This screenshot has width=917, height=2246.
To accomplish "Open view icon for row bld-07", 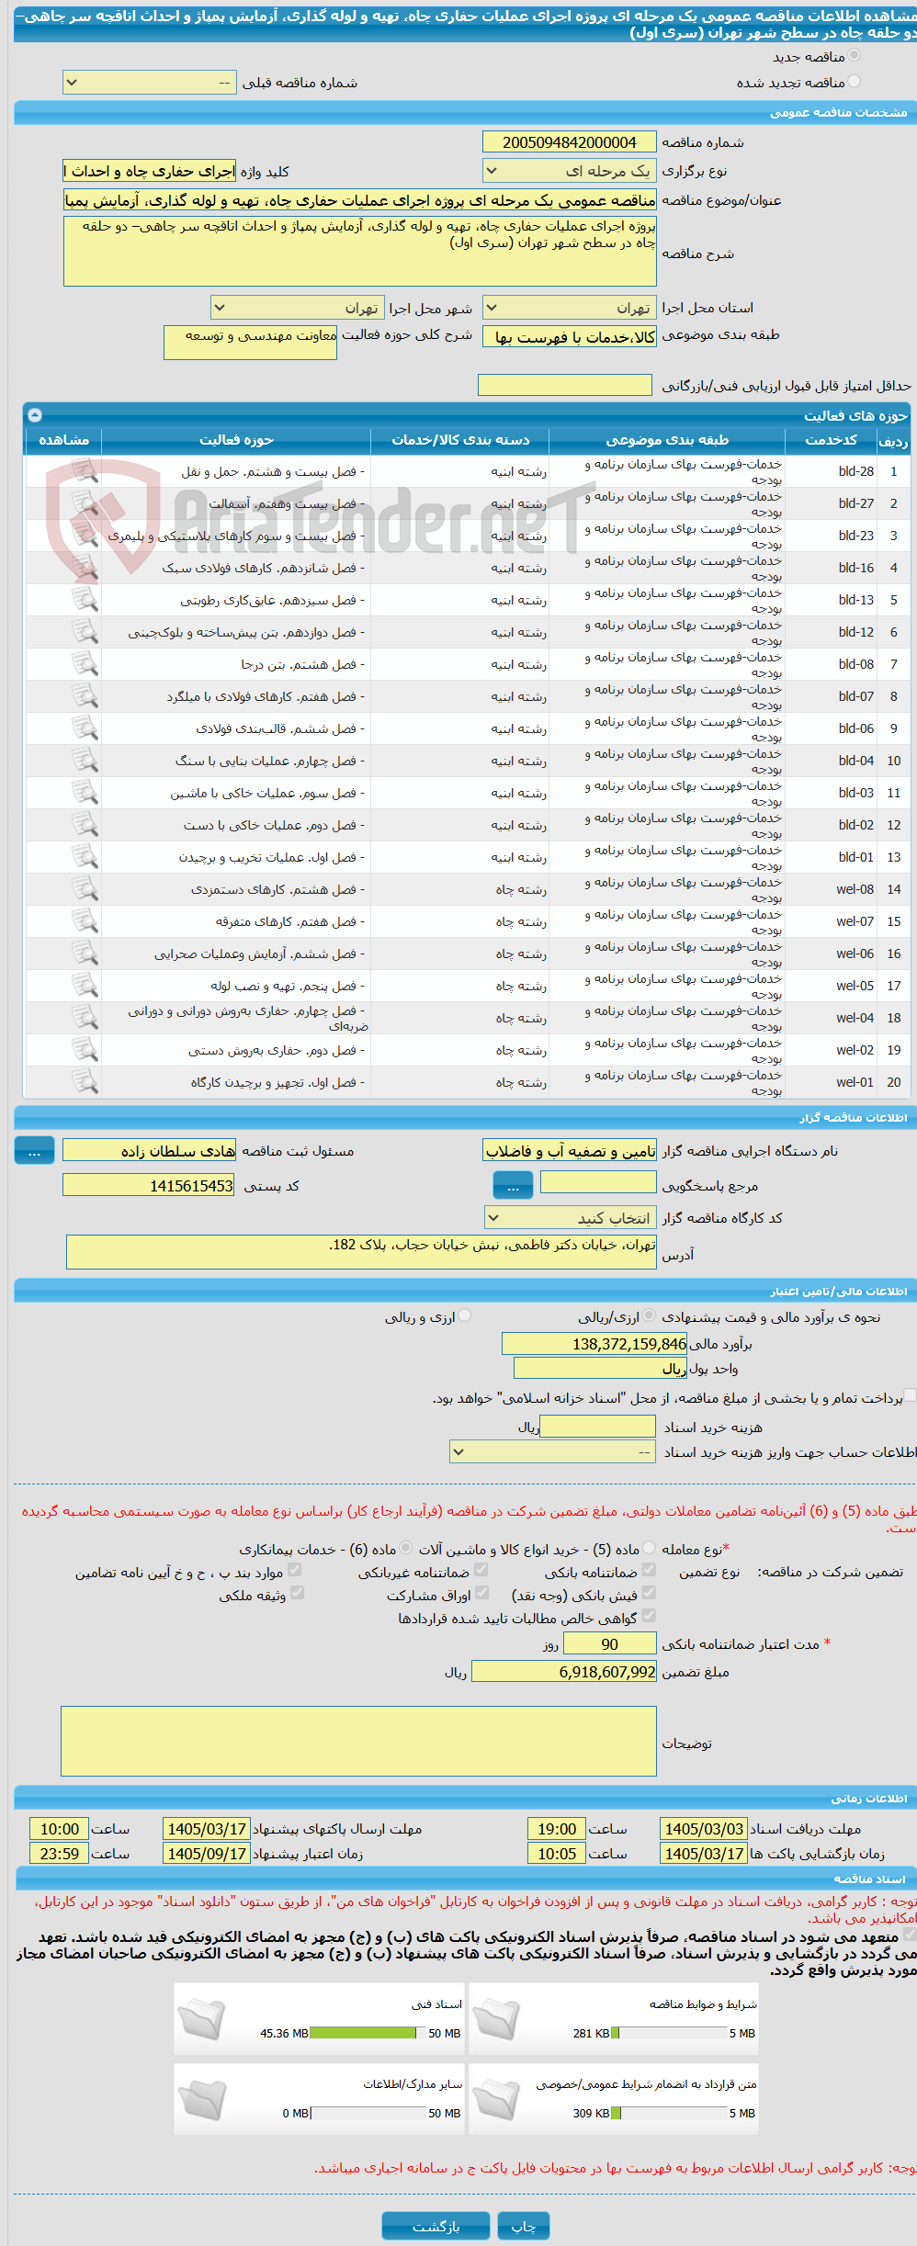I will pyautogui.click(x=85, y=696).
